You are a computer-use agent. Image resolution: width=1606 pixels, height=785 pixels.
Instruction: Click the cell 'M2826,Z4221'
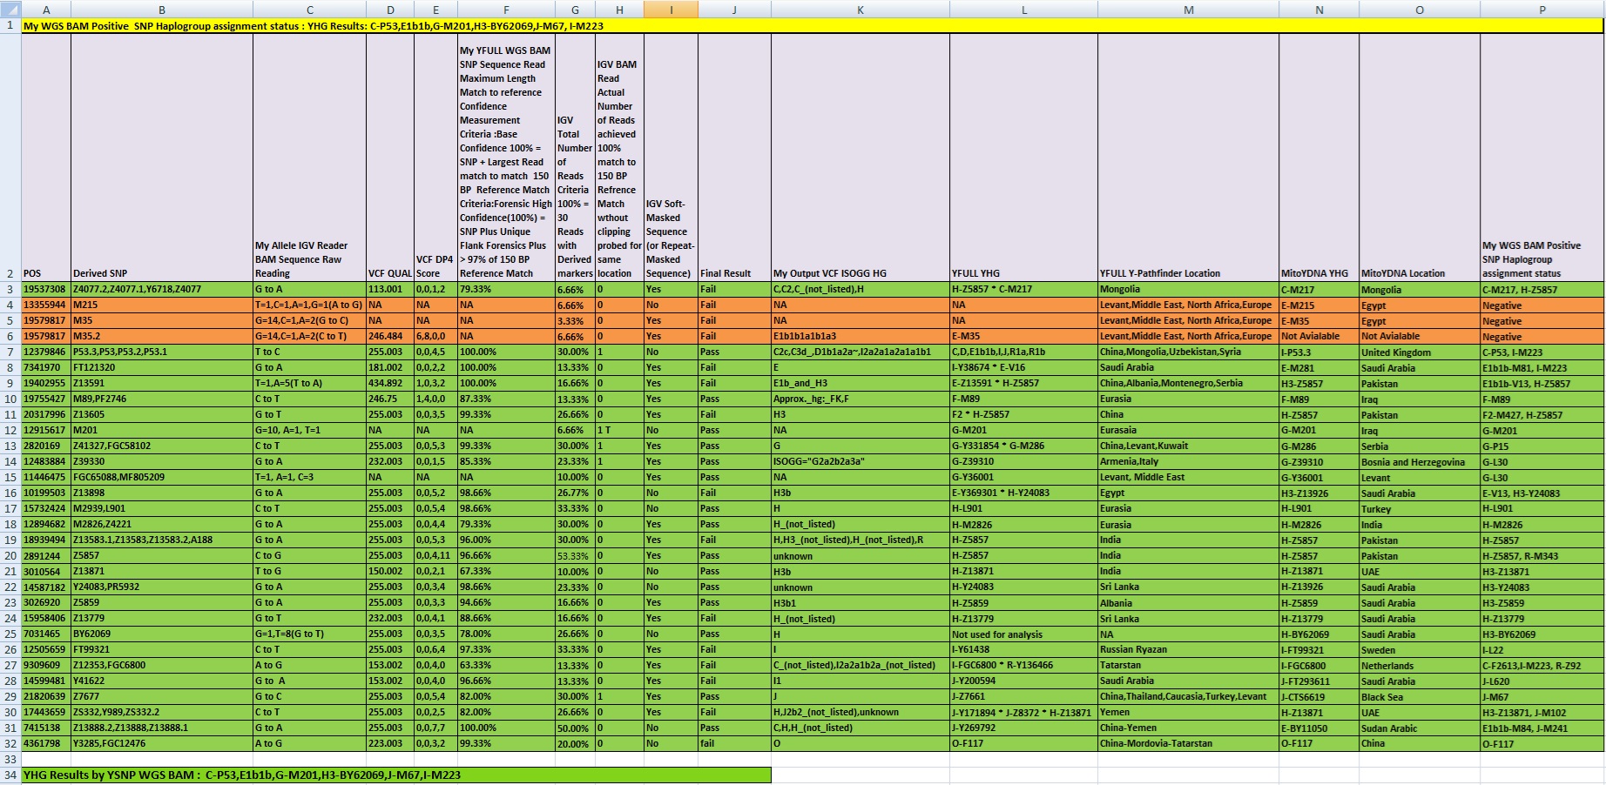tap(162, 524)
